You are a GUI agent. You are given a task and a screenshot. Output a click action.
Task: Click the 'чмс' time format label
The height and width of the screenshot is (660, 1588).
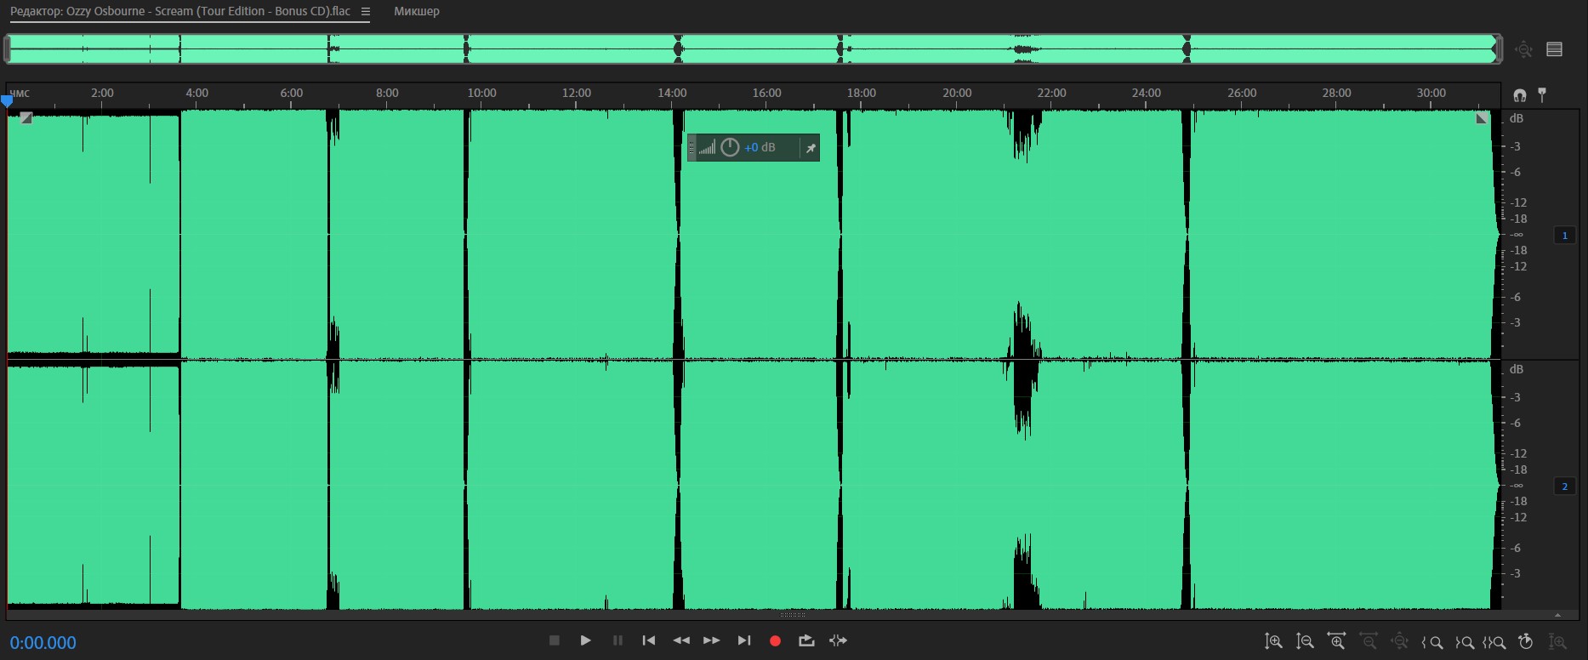click(x=20, y=93)
